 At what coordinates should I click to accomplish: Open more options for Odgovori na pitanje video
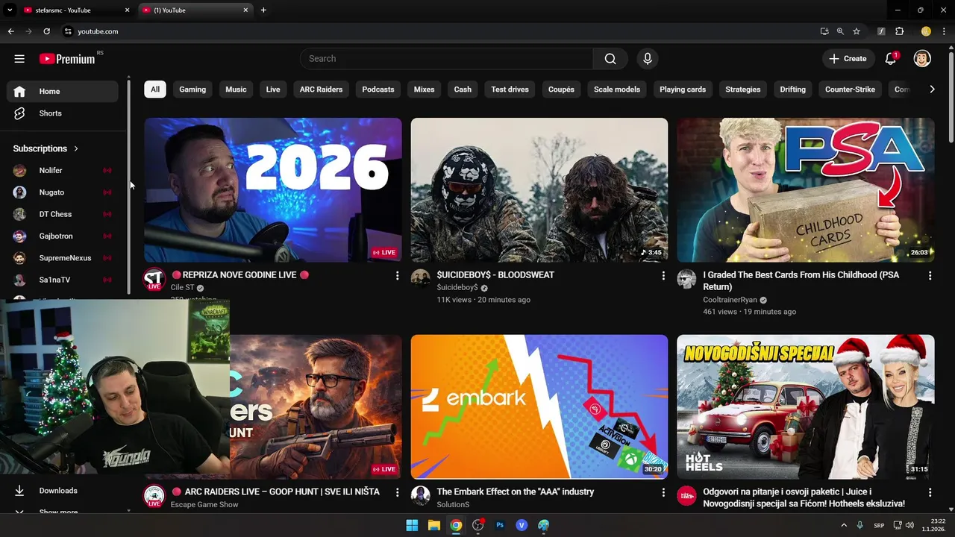coord(930,493)
